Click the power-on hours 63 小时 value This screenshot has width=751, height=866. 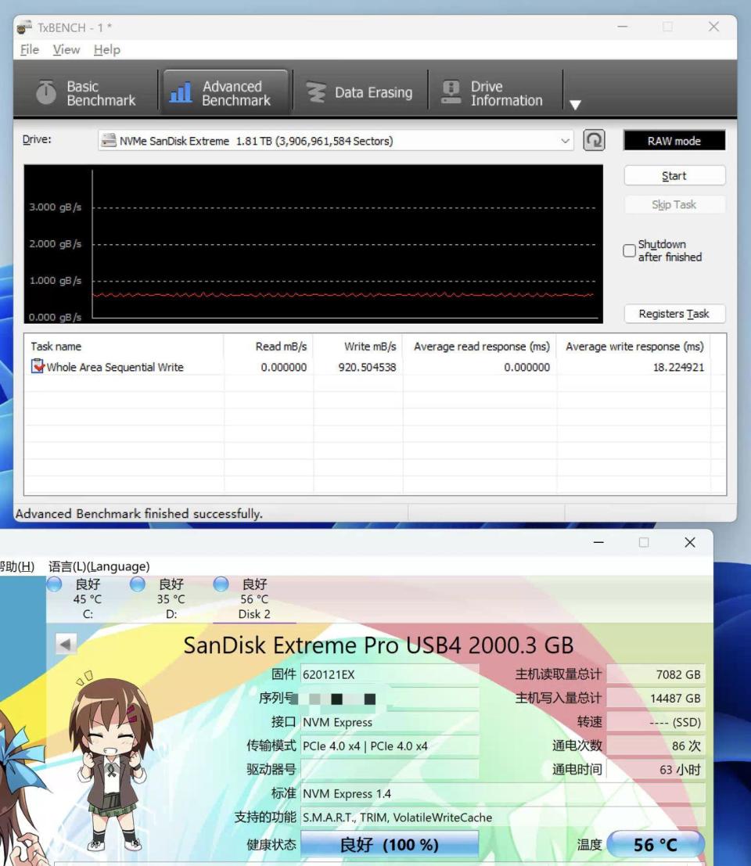(656, 769)
